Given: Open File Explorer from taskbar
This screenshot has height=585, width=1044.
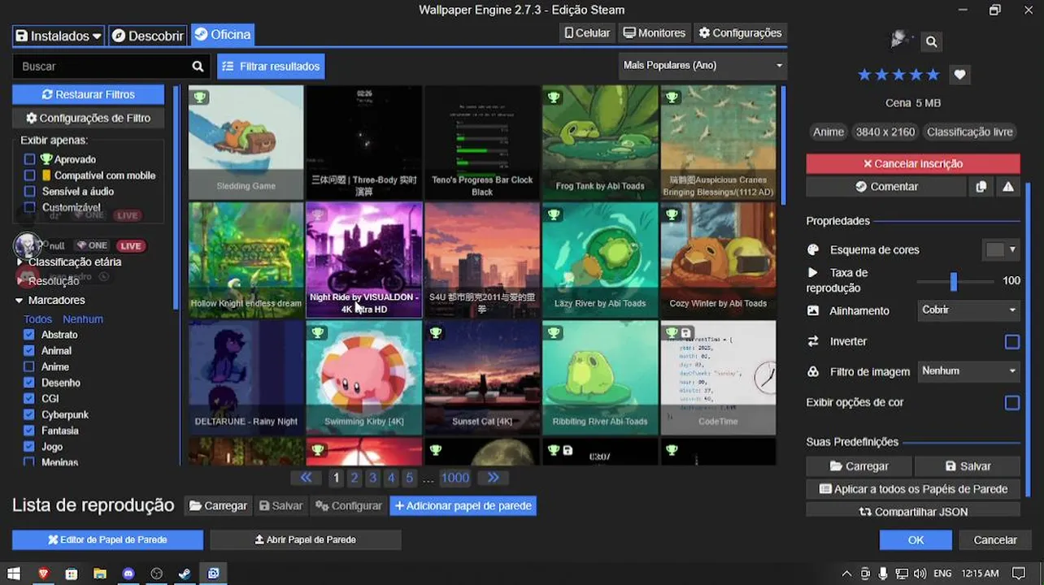Looking at the screenshot, I should [99, 574].
